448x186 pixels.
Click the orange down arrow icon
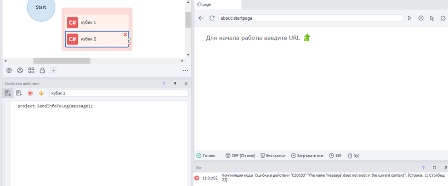41,93
